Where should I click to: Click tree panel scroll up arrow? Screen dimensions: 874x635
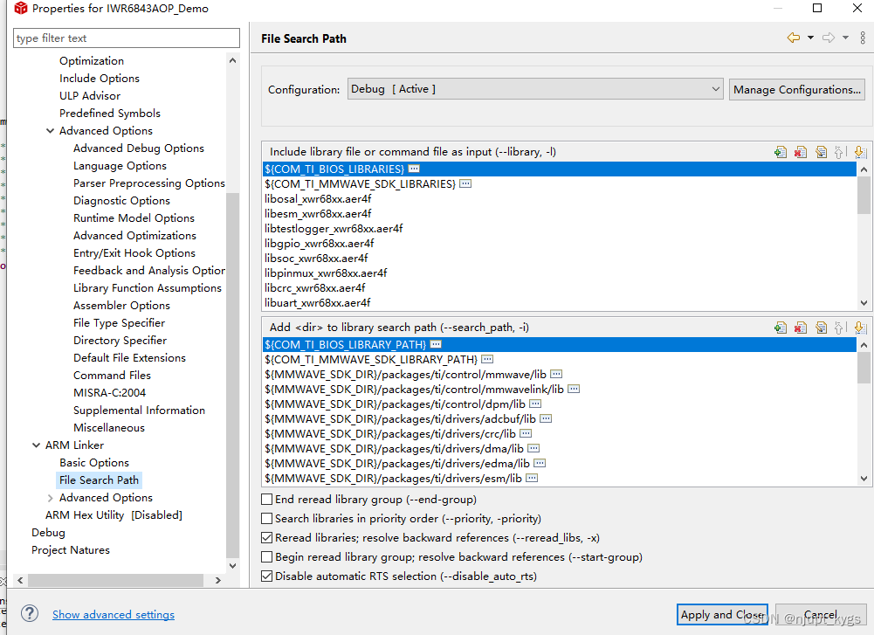tap(232, 60)
